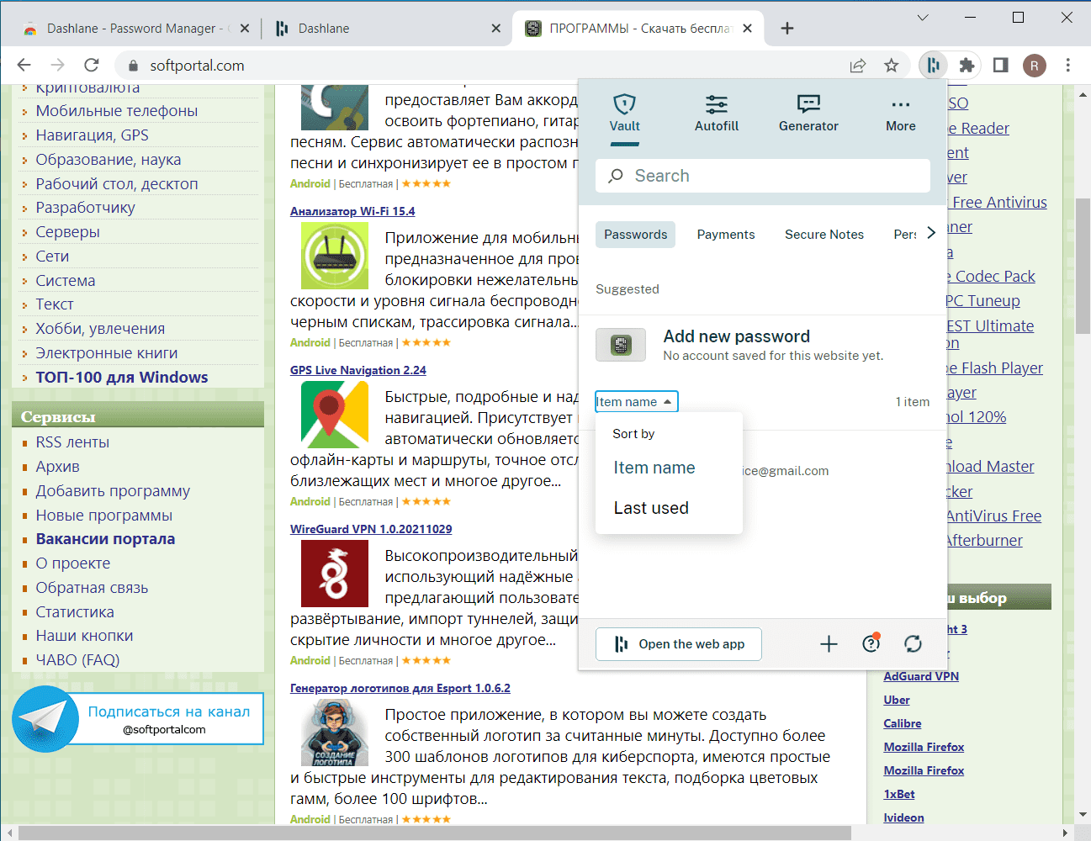
Task: Click the Wi-Fi analyzer app icon
Action: click(x=335, y=256)
